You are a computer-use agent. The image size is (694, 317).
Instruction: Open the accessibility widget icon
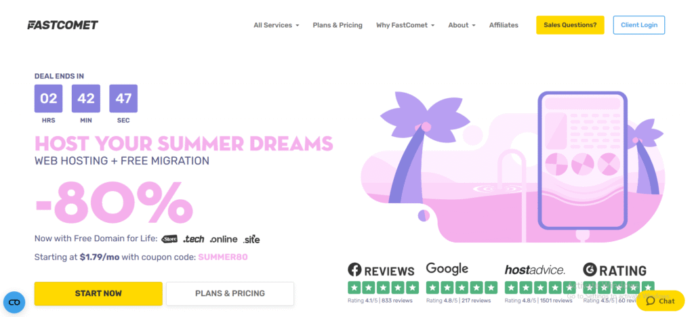click(14, 302)
